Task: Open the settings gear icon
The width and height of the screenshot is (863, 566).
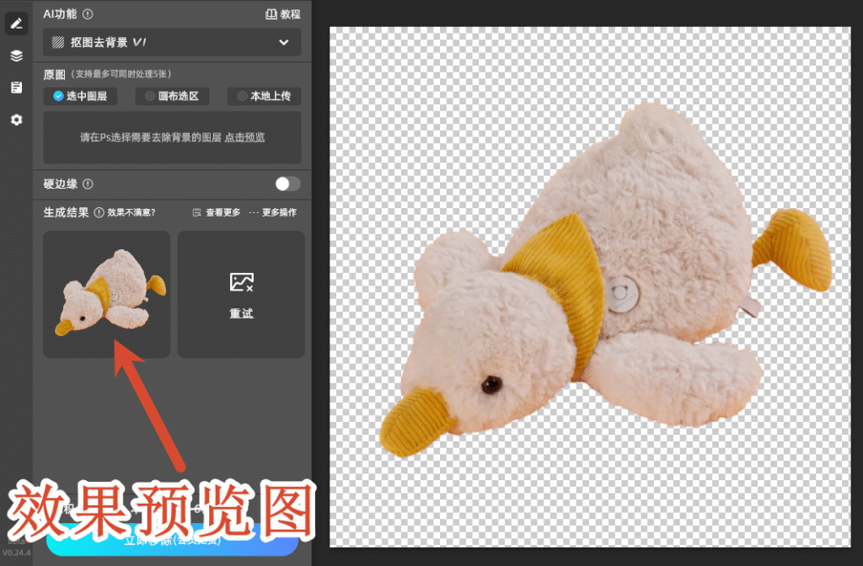Action: [x=17, y=120]
